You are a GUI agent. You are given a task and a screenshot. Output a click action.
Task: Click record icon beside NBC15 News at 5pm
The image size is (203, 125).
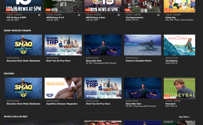pos(119,15)
